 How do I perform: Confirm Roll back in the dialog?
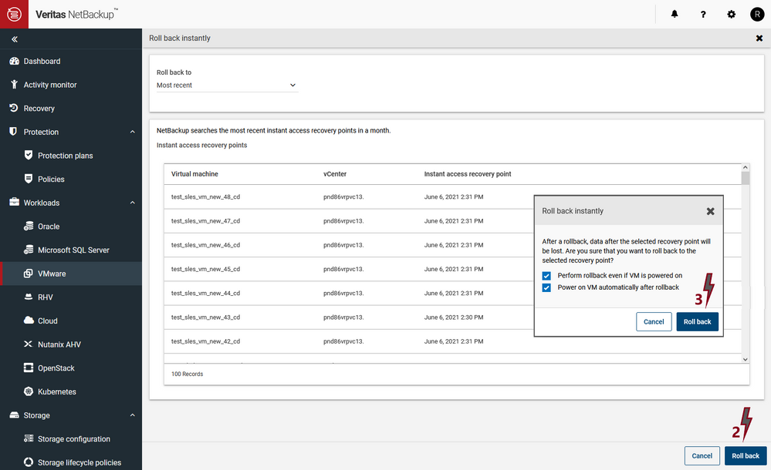point(697,321)
